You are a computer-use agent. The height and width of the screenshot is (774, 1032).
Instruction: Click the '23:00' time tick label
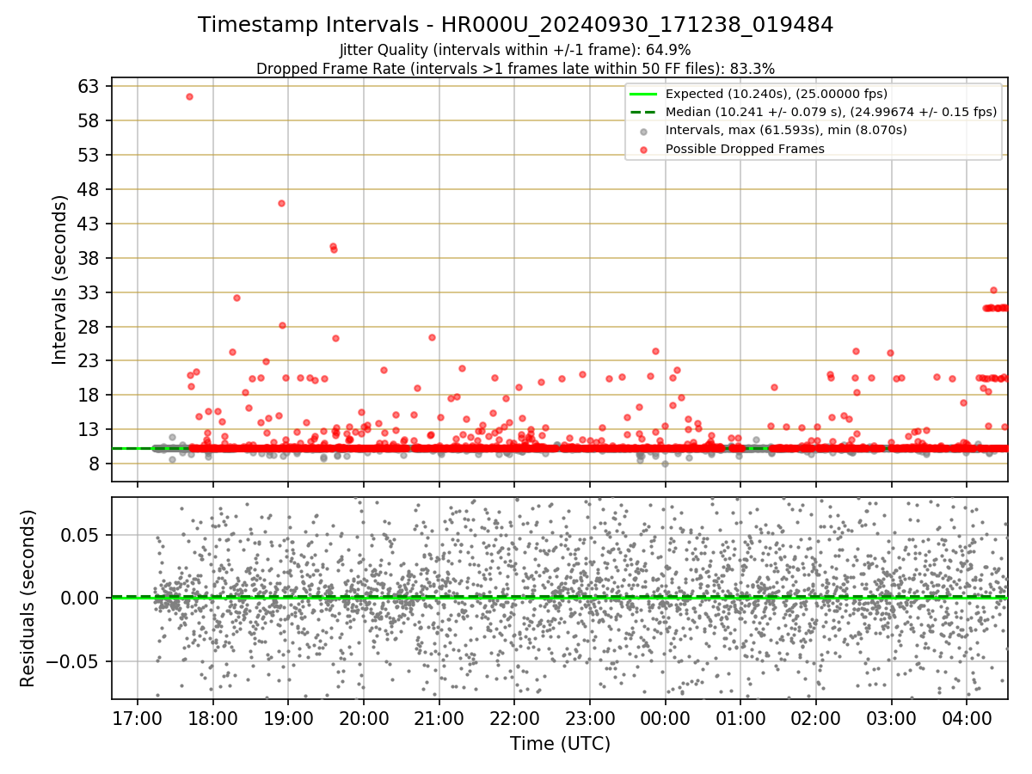[590, 718]
